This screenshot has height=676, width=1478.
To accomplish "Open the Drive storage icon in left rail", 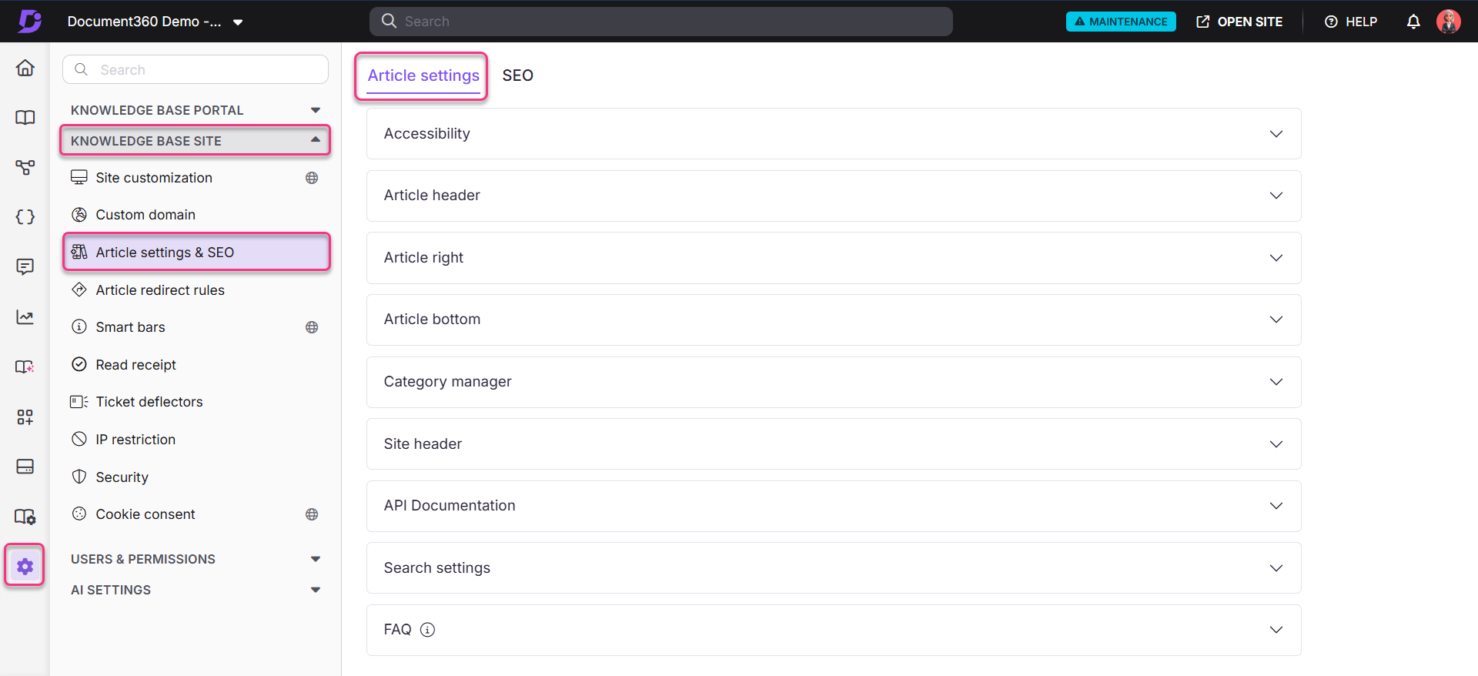I will [25, 467].
